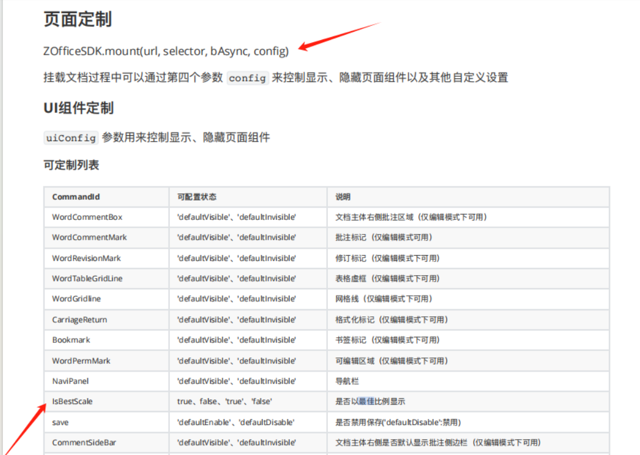640x455 pixels.
Task: Click the ZOfficeSDK.mount method signature text
Action: point(166,51)
